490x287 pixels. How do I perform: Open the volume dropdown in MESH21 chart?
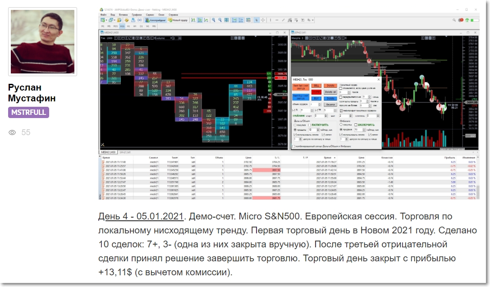pos(165,38)
